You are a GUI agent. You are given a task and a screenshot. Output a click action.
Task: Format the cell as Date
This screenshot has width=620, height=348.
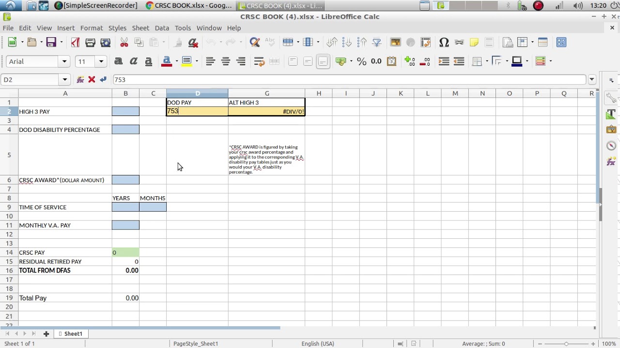point(391,61)
